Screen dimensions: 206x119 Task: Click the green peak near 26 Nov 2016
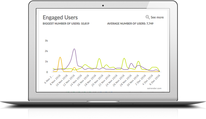[x=124, y=58]
